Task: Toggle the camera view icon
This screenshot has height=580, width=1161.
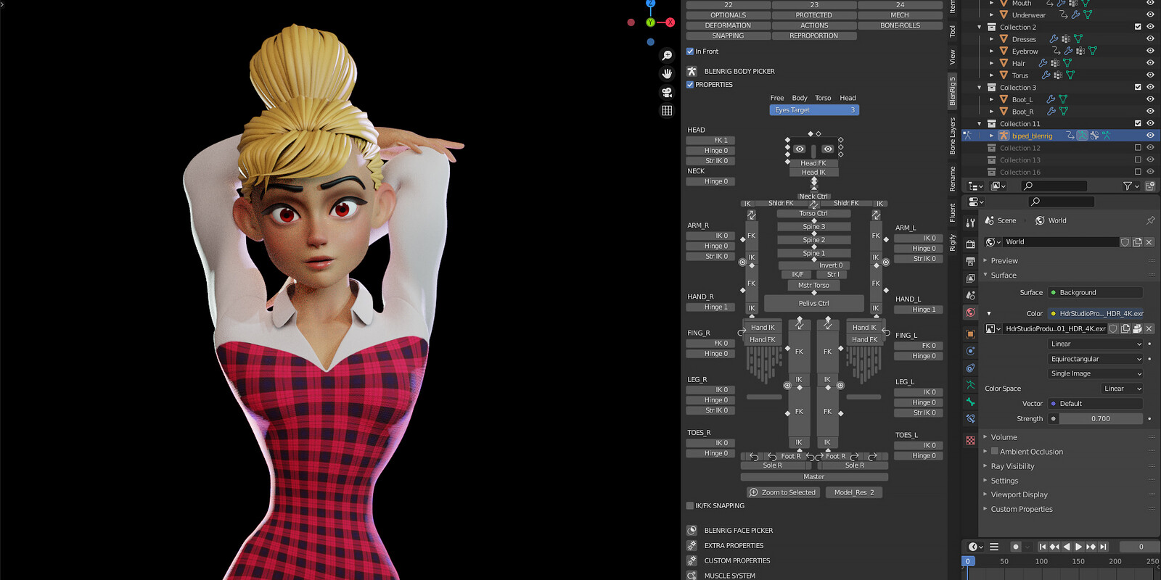Action: click(x=667, y=92)
